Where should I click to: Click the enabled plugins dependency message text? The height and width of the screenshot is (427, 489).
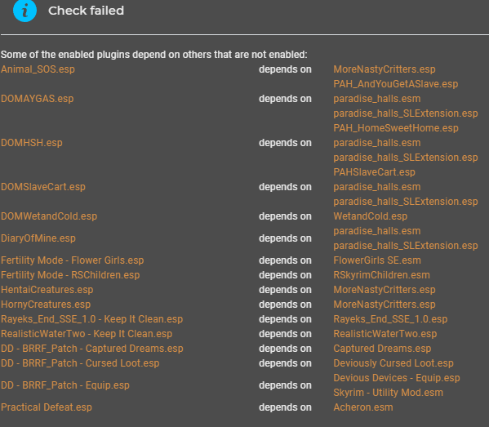tap(154, 55)
